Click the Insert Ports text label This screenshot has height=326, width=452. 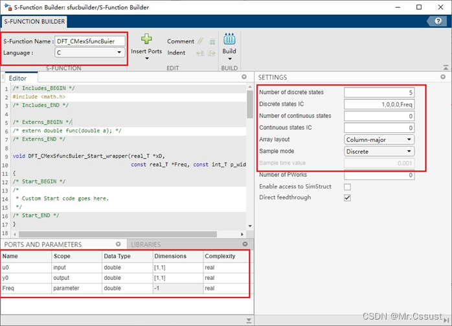pos(146,51)
